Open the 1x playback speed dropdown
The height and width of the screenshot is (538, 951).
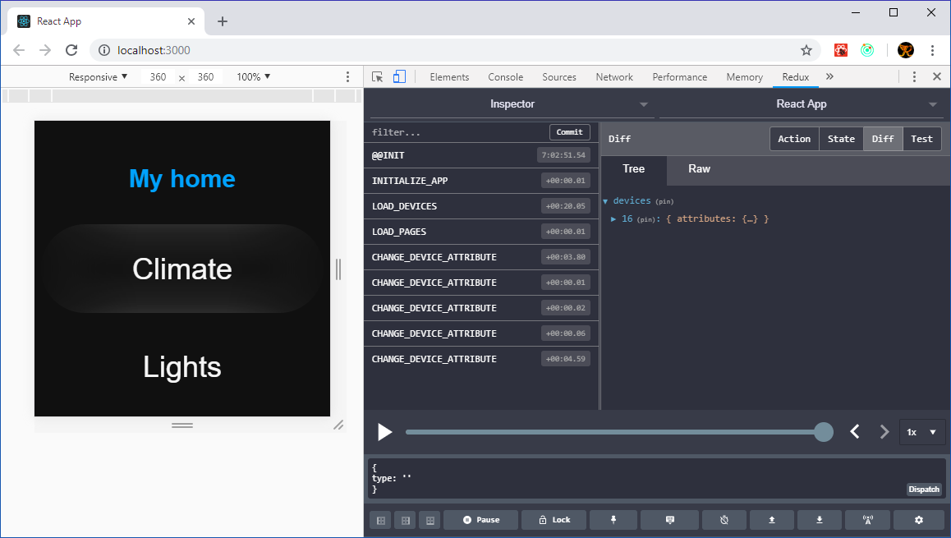click(x=922, y=432)
